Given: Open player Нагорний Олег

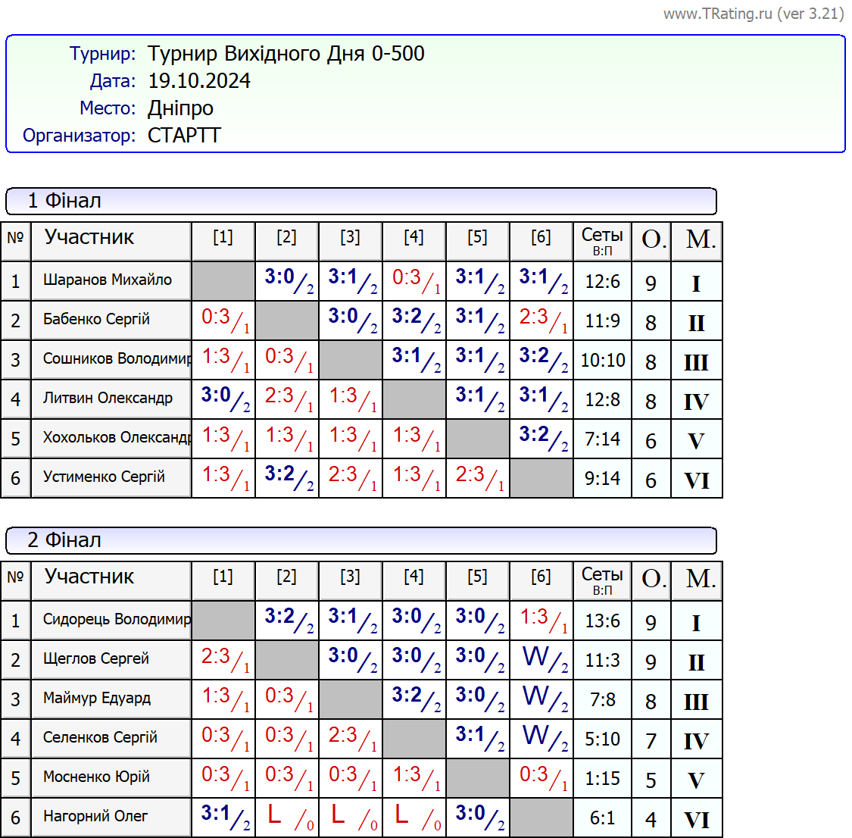Looking at the screenshot, I should pyautogui.click(x=95, y=817).
